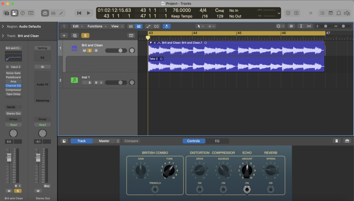
Task: Select the Track tab in Smart Controls
Action: 81,141
